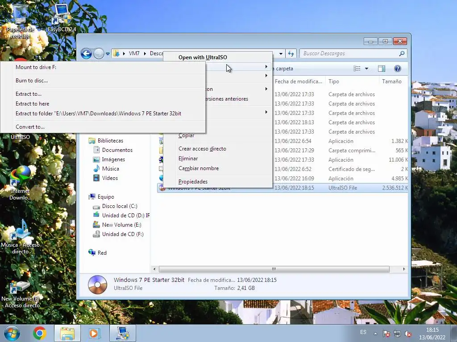Viewport: 457px width, 342px height.
Task: Open the view options dropdown arrow
Action: pos(367,69)
